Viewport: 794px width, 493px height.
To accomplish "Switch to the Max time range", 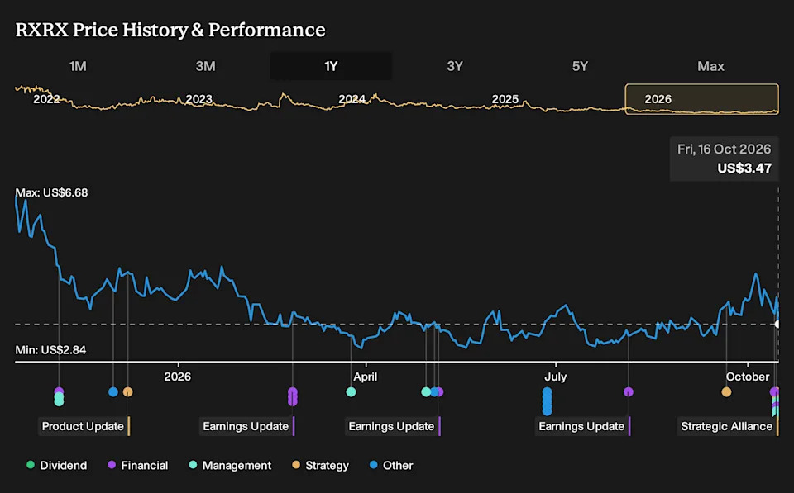I will click(710, 66).
